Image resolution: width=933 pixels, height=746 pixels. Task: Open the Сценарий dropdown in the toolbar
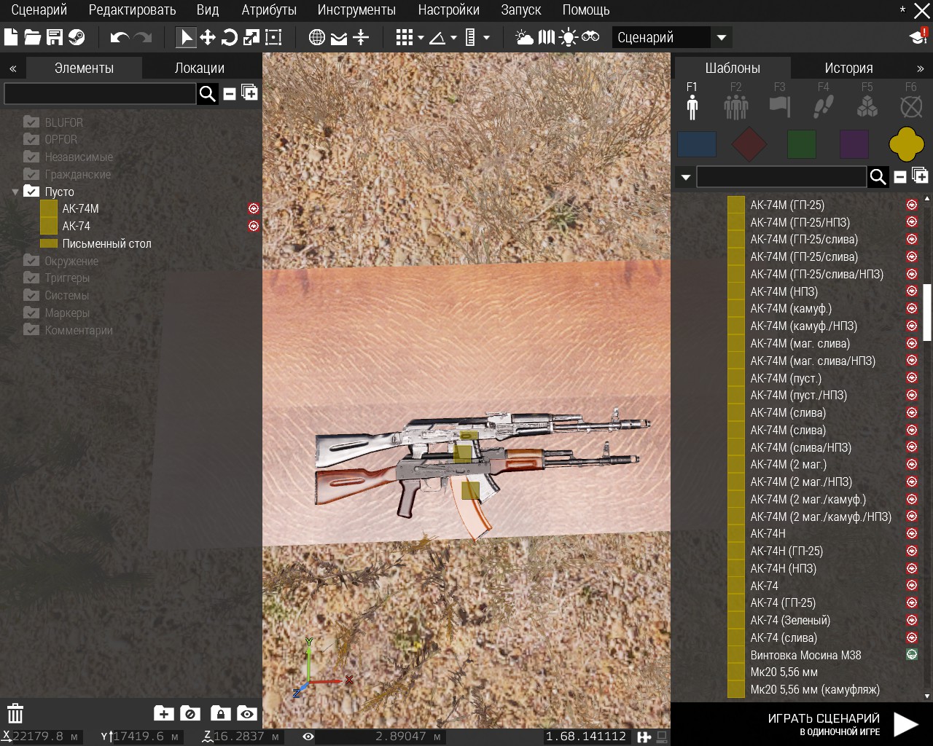point(721,37)
